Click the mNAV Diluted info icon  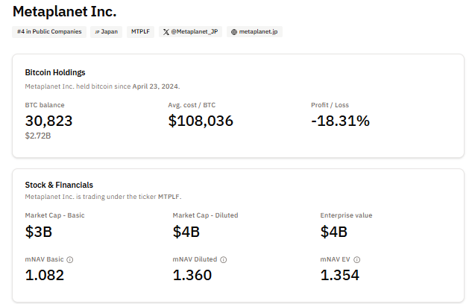(x=224, y=259)
